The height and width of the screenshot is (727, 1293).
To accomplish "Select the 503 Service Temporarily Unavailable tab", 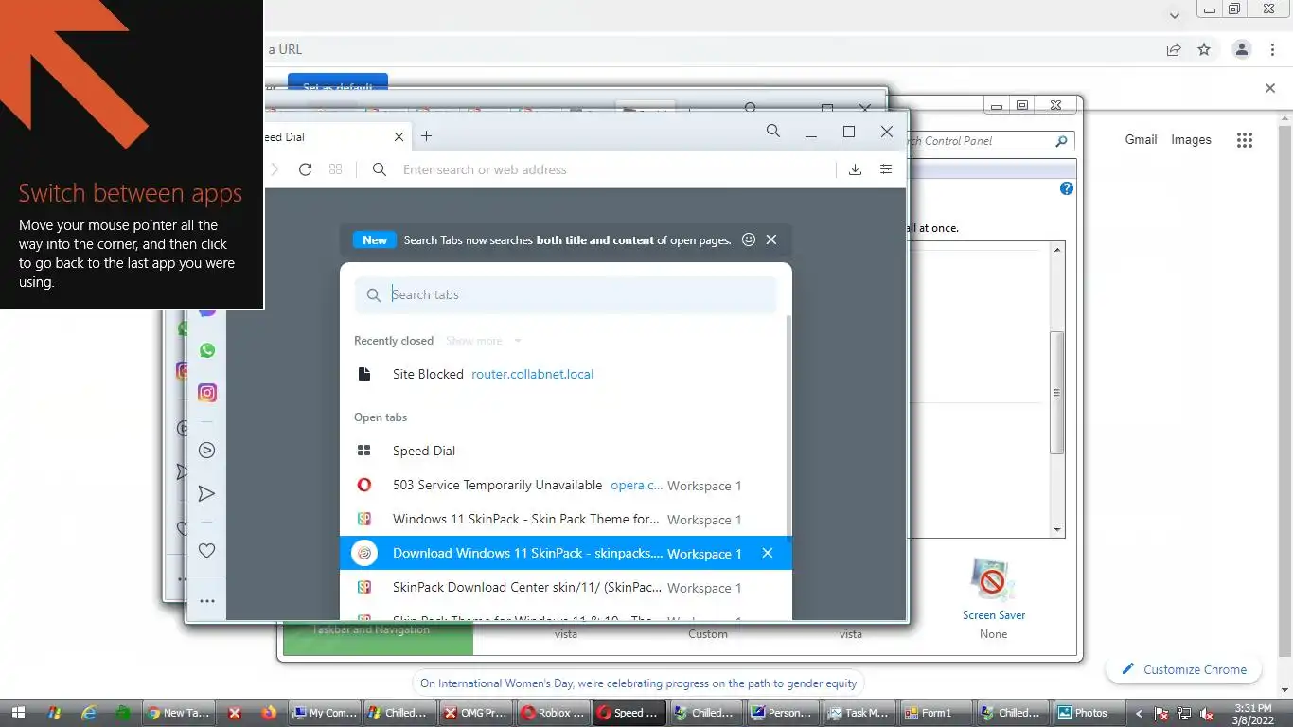I will point(566,485).
